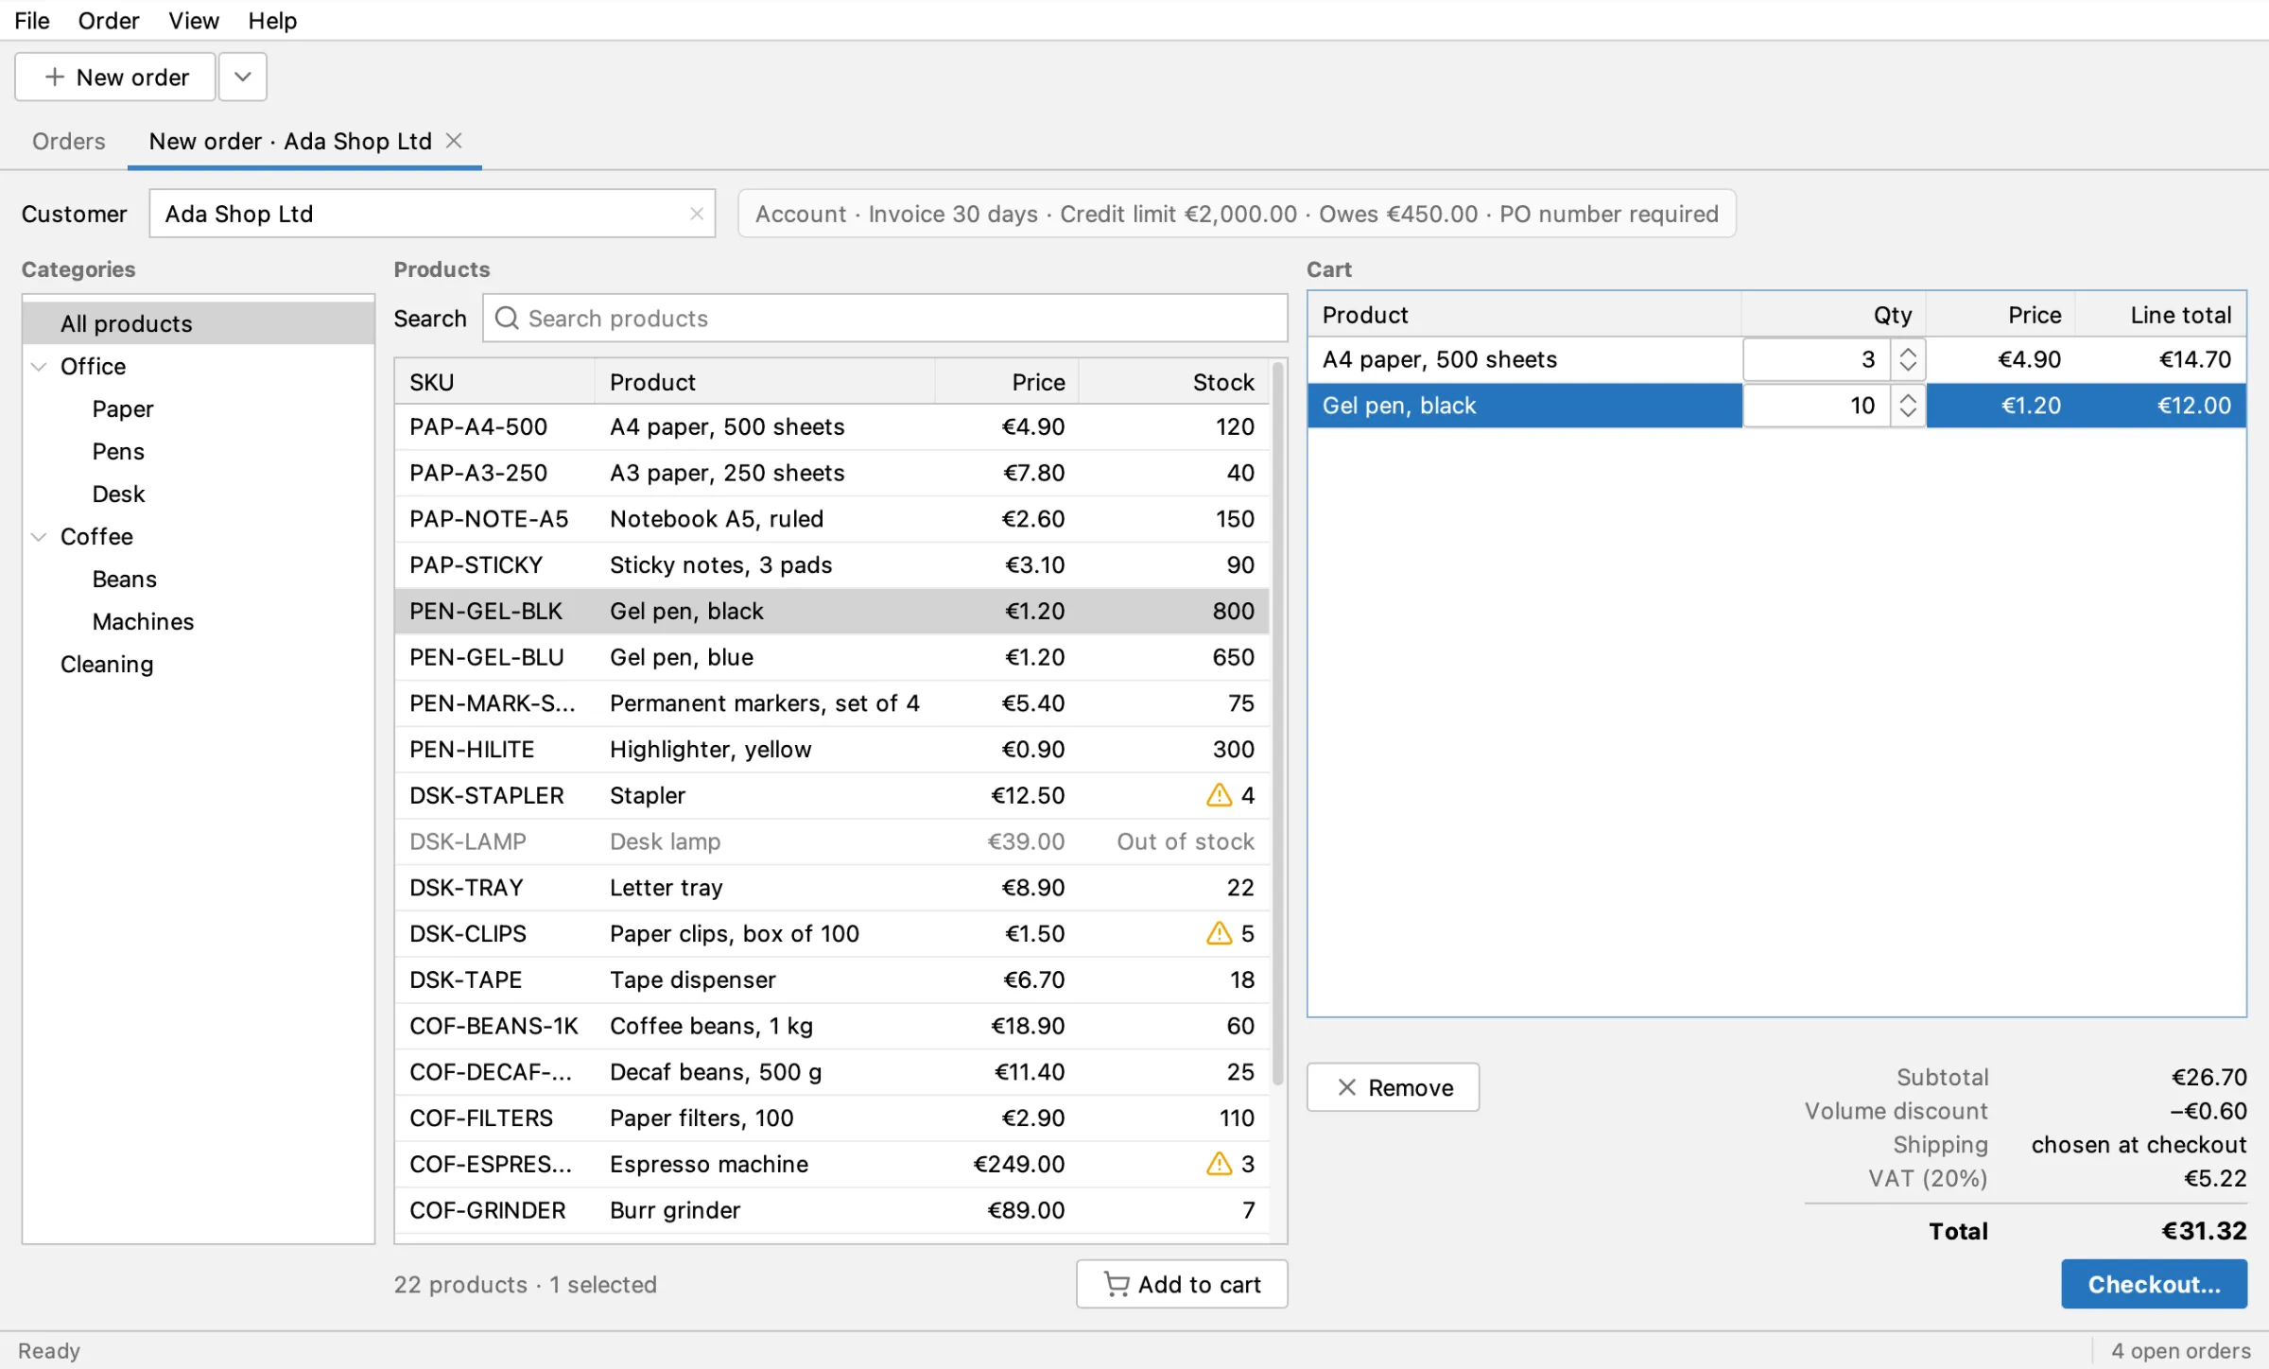
Task: Click Add to cart
Action: (x=1182, y=1284)
